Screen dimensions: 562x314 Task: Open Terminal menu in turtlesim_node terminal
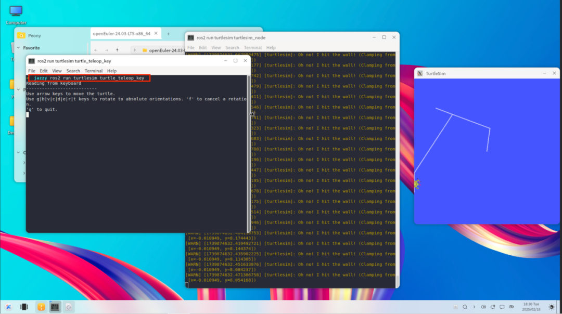[x=253, y=48]
